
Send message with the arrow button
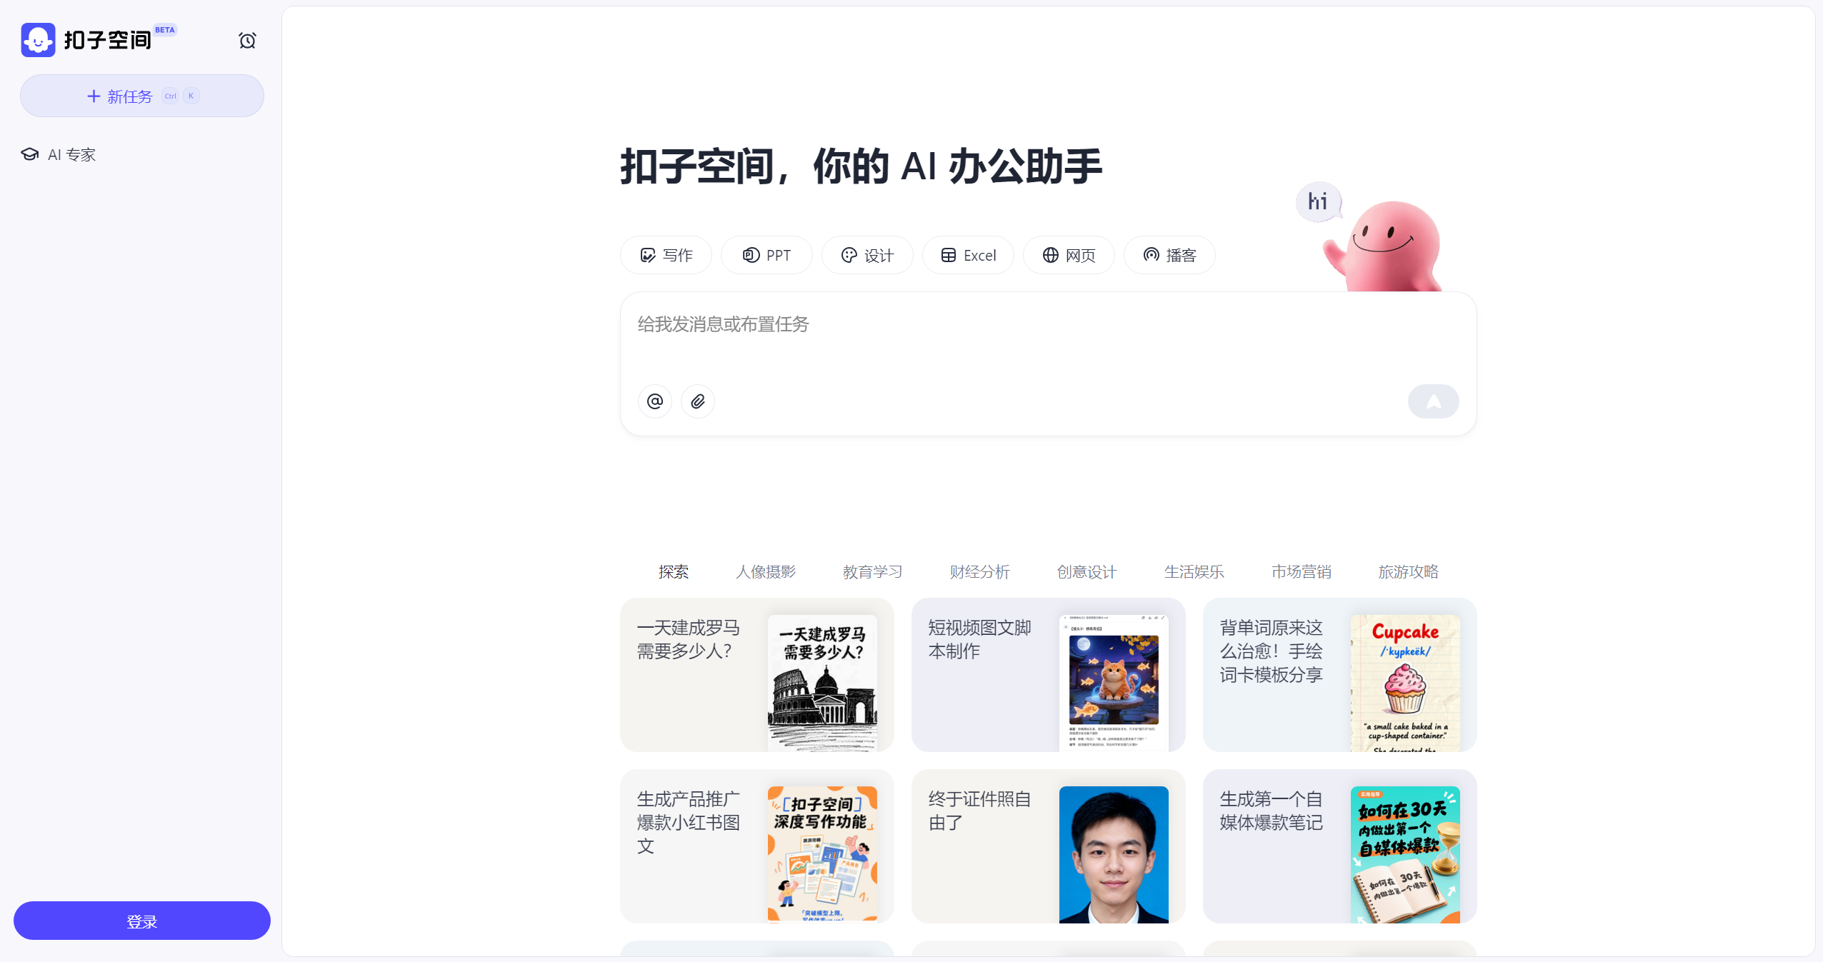tap(1433, 401)
